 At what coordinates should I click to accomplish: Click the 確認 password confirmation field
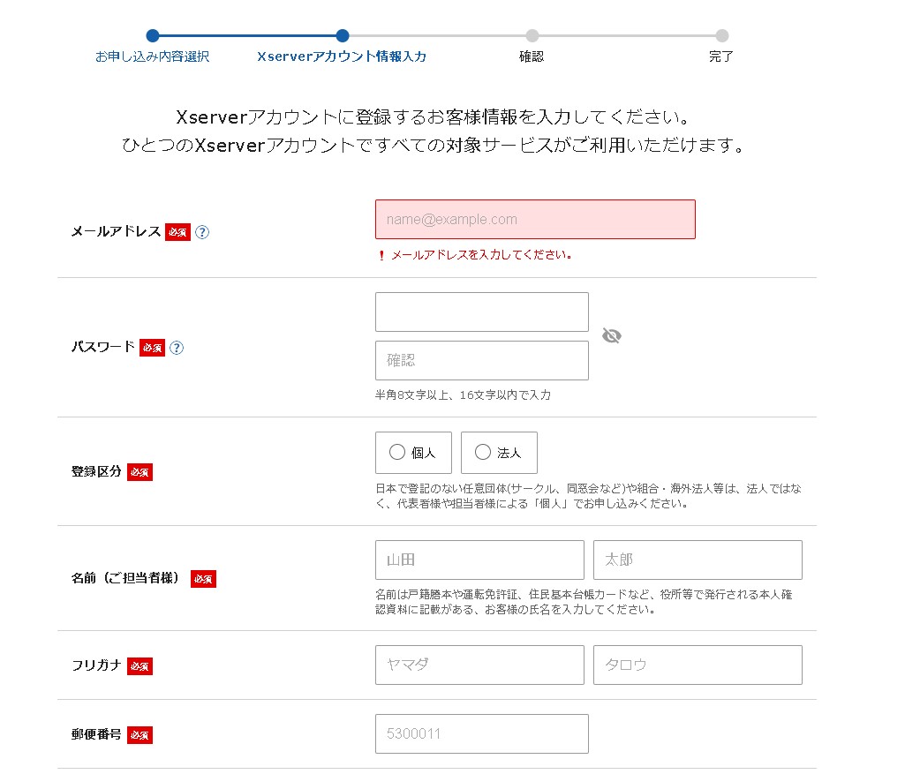click(481, 361)
